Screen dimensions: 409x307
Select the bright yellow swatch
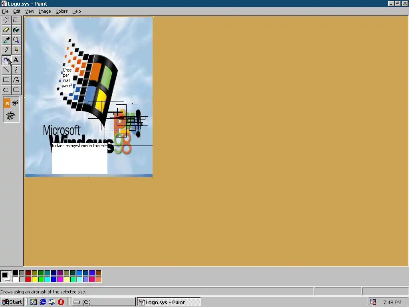click(x=35, y=279)
